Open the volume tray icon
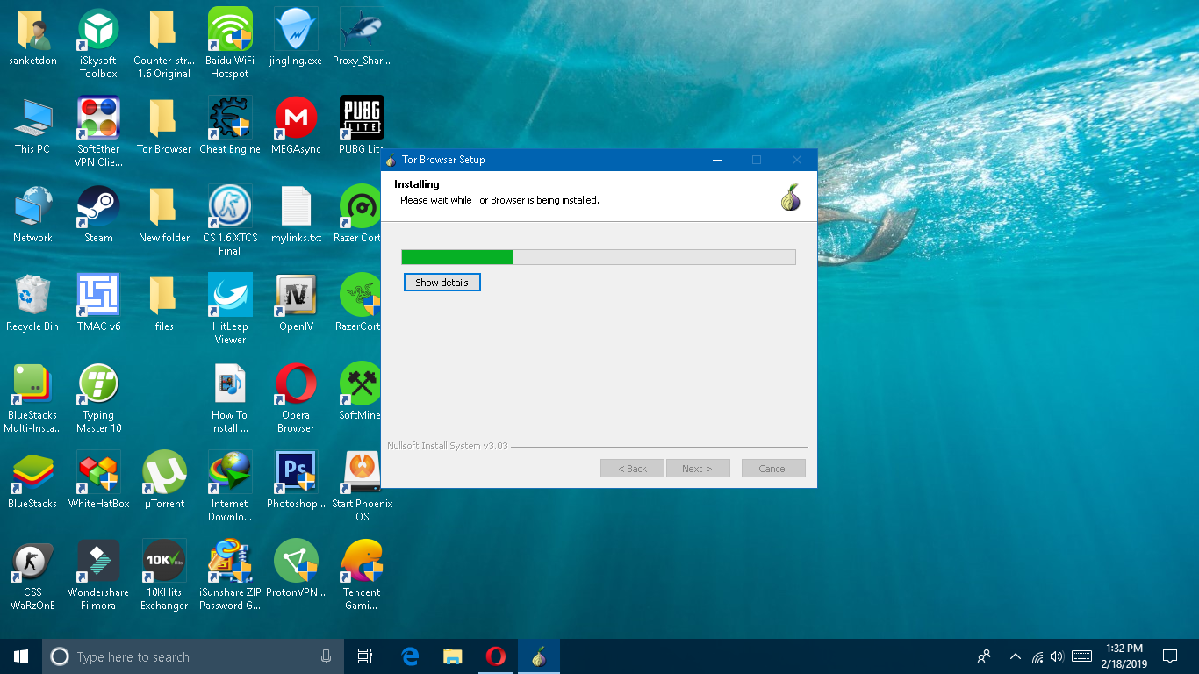This screenshot has width=1199, height=674. point(1057,656)
